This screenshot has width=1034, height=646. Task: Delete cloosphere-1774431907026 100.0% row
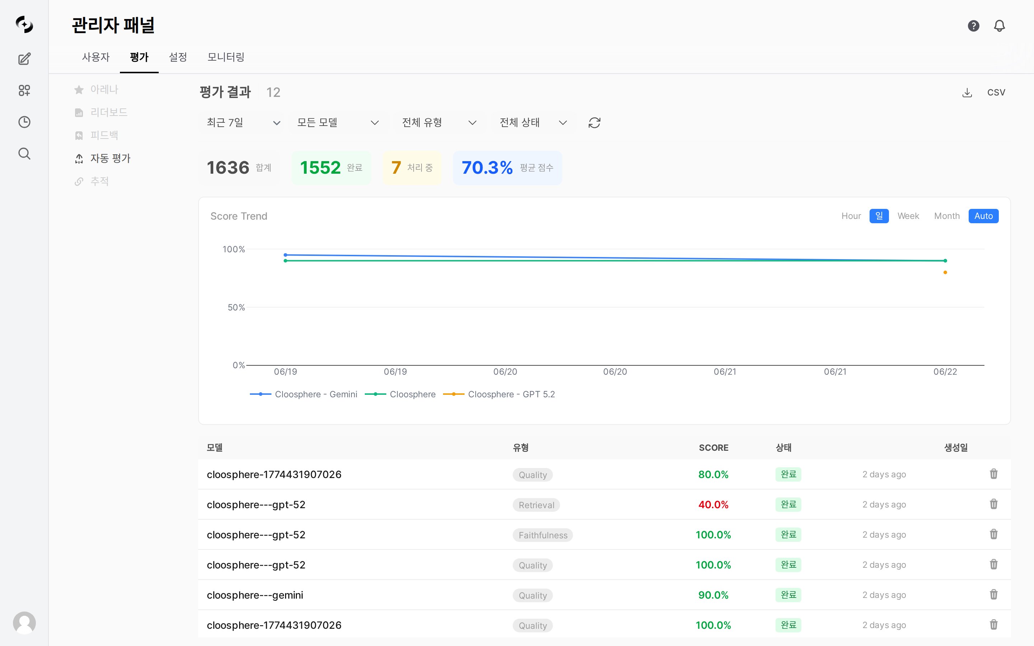[x=993, y=624]
